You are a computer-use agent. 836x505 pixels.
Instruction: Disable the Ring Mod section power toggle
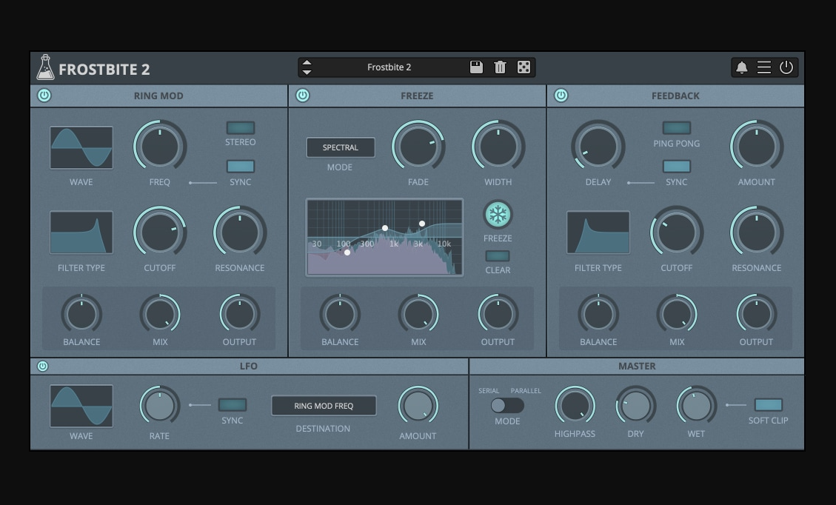pos(44,96)
